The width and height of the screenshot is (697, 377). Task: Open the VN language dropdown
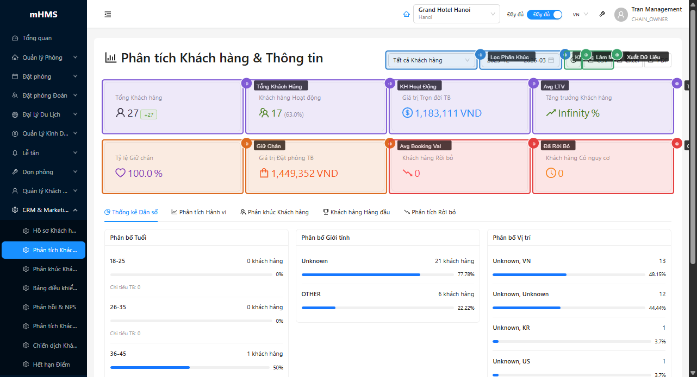pyautogui.click(x=580, y=15)
